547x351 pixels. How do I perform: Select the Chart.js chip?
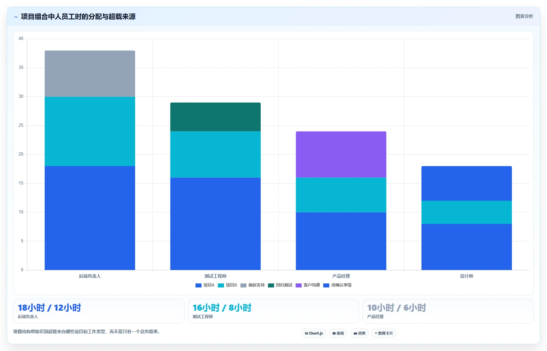tap(314, 333)
